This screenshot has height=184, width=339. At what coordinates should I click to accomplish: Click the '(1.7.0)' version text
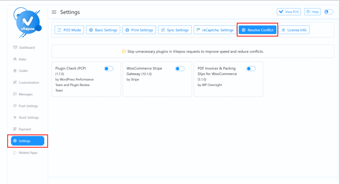60,74
